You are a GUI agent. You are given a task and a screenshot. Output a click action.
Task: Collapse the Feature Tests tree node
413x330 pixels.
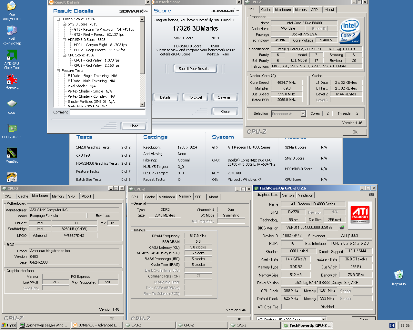click(x=58, y=71)
